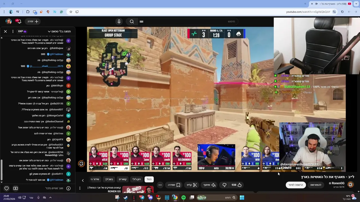Image resolution: width=360 pixels, height=202 pixels.
Task: Click the teal translator extension icon
Action: [55, 12]
